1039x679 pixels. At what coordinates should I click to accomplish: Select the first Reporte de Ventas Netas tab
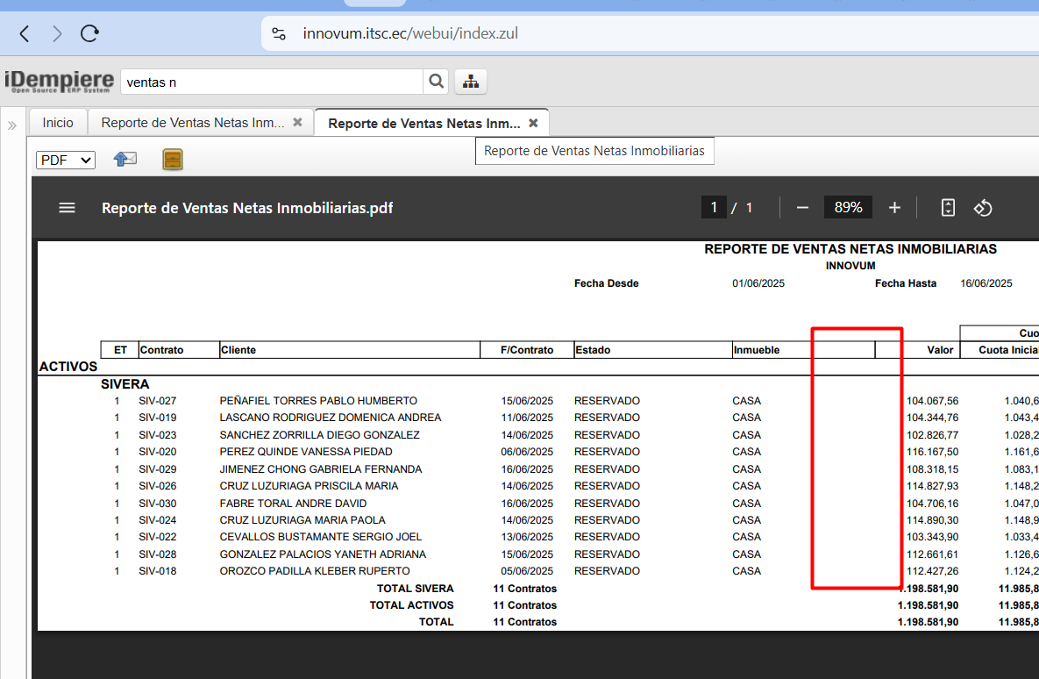(x=192, y=123)
